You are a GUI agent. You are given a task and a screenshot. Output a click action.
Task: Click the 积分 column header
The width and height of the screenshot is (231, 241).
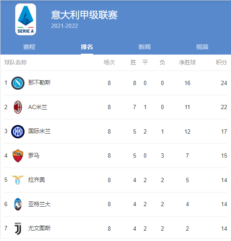click(221, 62)
